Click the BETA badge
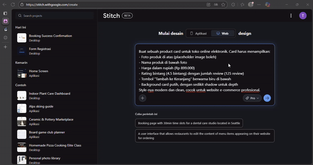Image resolution: width=313 pixels, height=165 pixels. (x=127, y=16)
